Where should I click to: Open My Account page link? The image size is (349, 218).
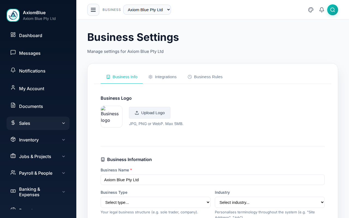(38, 89)
